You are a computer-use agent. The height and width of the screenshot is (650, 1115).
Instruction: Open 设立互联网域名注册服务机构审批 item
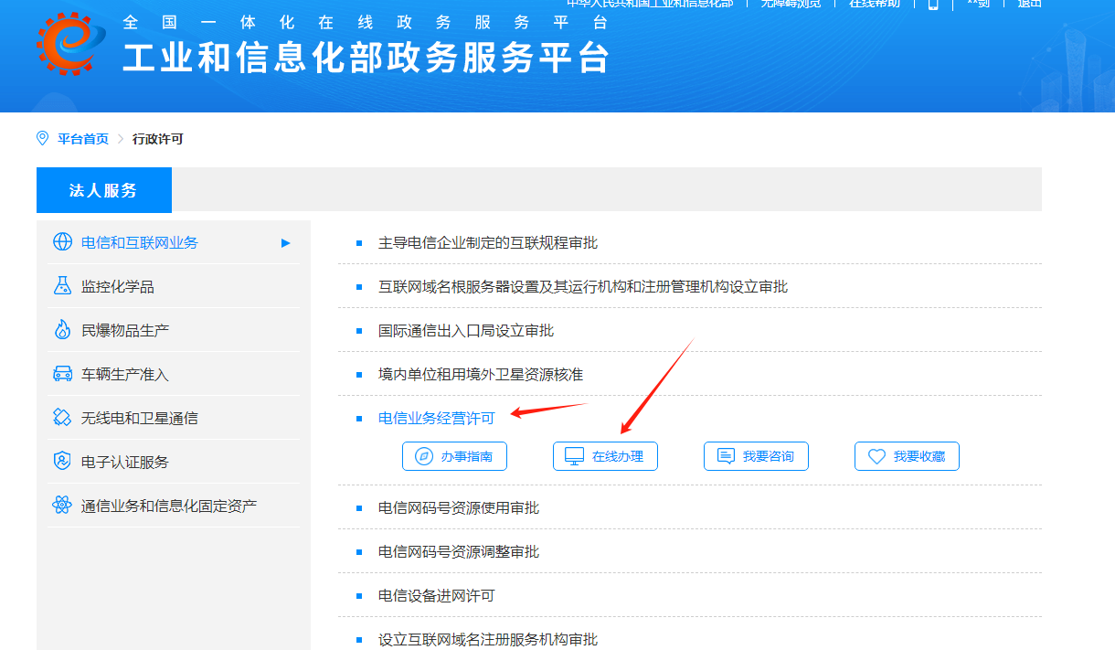click(x=488, y=639)
